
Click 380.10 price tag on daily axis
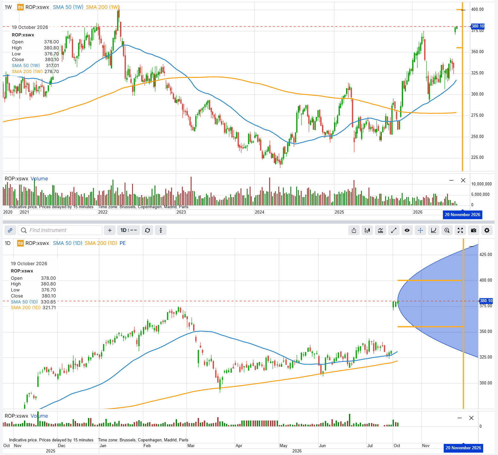pos(486,301)
